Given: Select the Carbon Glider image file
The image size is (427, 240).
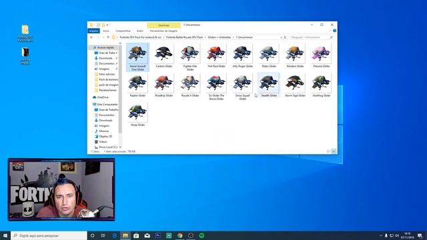Looking at the screenshot, I should (164, 56).
